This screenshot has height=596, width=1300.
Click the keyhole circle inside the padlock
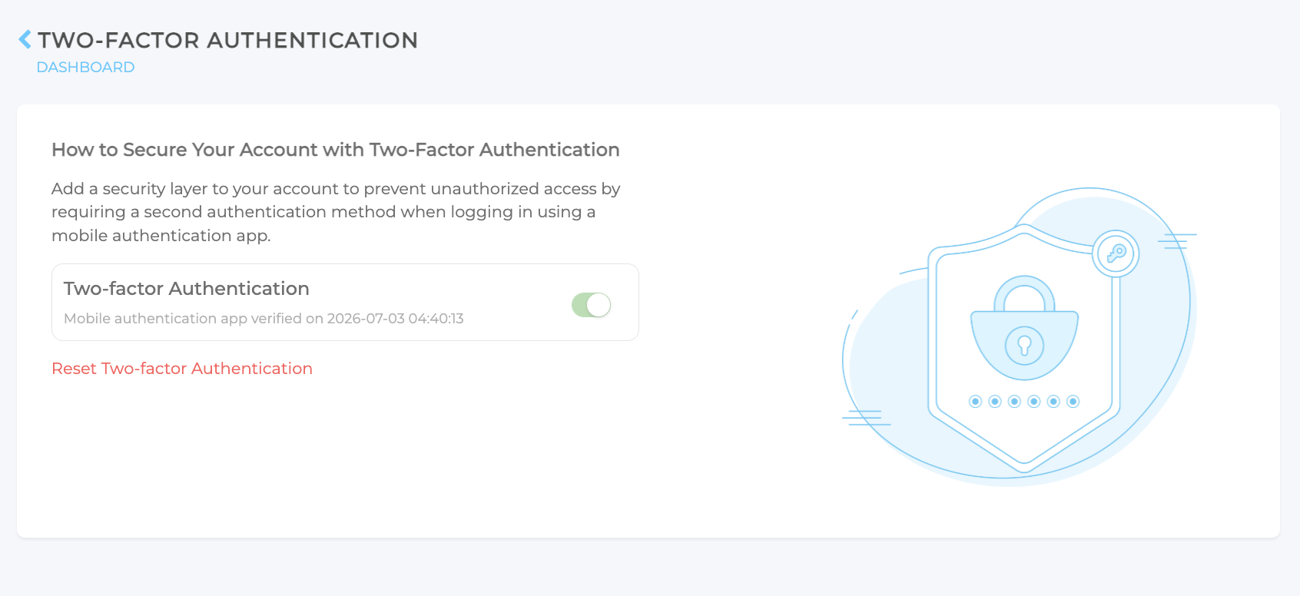click(1024, 346)
